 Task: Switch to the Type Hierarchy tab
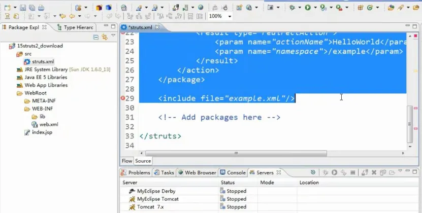pyautogui.click(x=75, y=27)
